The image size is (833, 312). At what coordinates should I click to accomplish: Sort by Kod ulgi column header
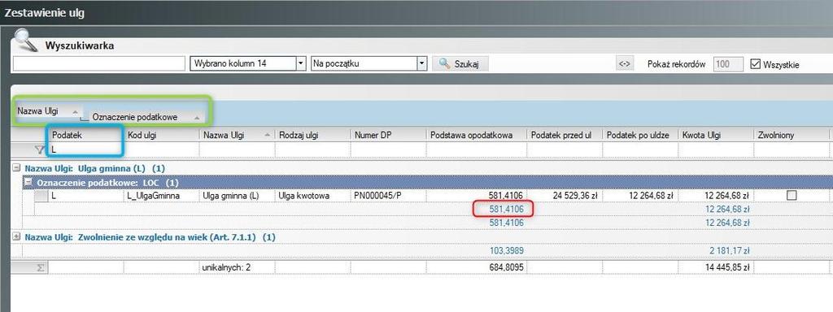click(x=162, y=136)
